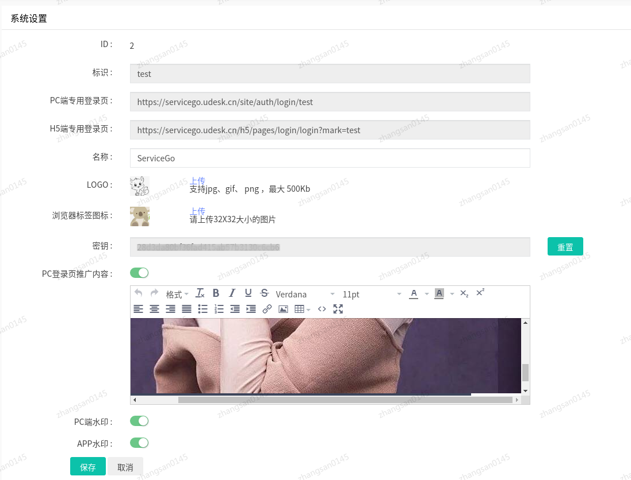
Task: Click 上传 next to LOGO
Action: (x=197, y=180)
